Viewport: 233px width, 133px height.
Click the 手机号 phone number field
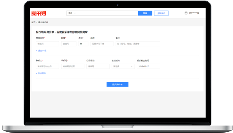[73, 66]
